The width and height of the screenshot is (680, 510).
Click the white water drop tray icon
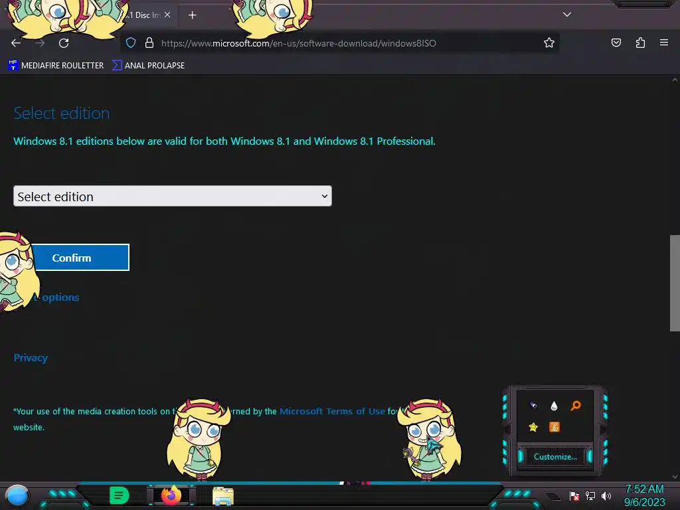tap(554, 406)
